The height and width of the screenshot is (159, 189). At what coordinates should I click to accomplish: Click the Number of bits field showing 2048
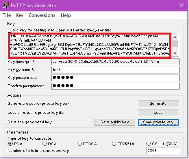163,151
